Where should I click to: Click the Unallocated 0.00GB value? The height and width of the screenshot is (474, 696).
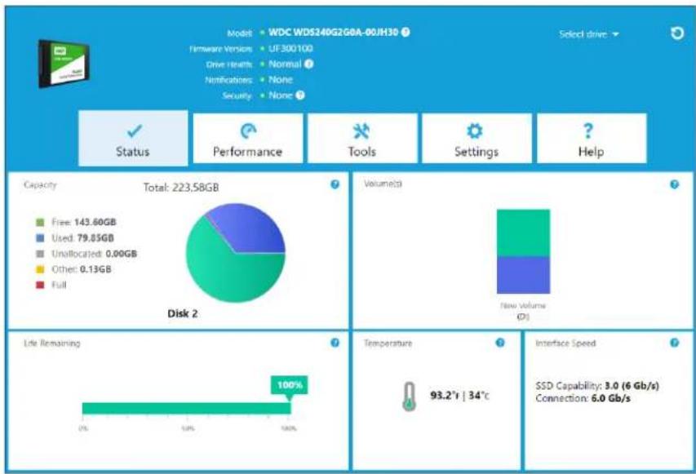[122, 254]
